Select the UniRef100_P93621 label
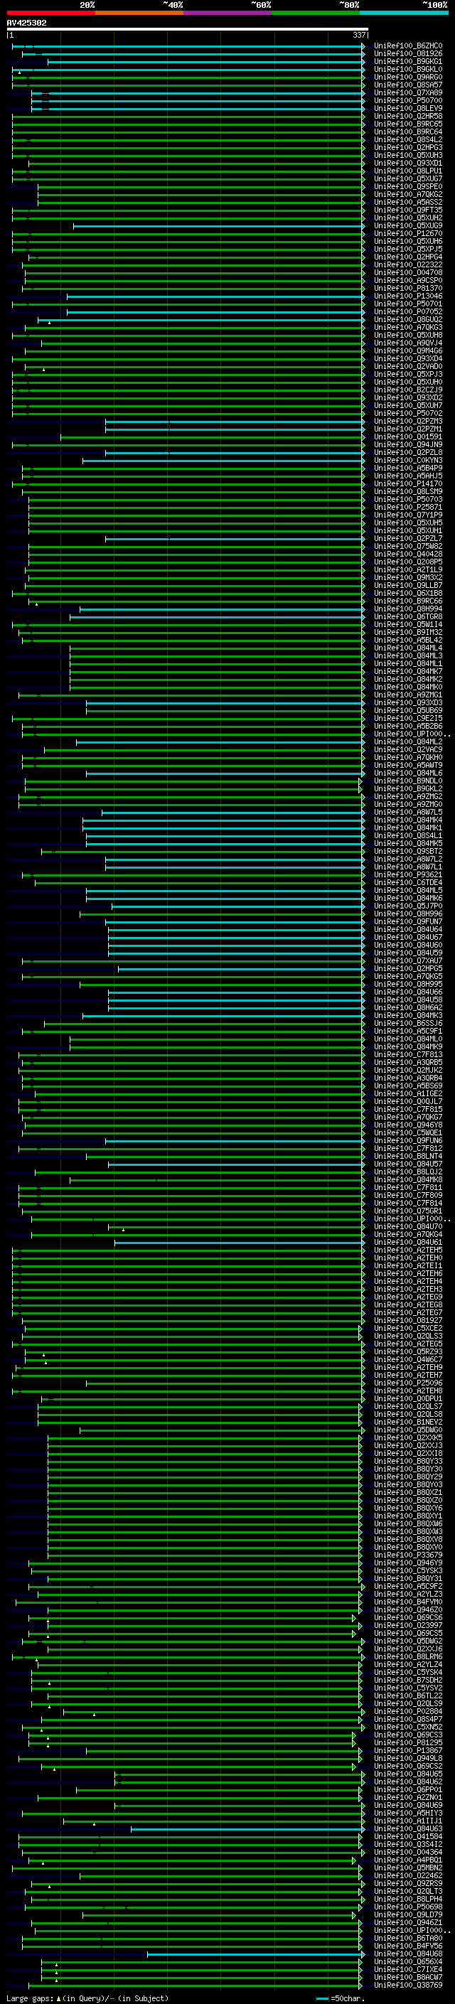This screenshot has height=2004, width=455. [x=407, y=875]
